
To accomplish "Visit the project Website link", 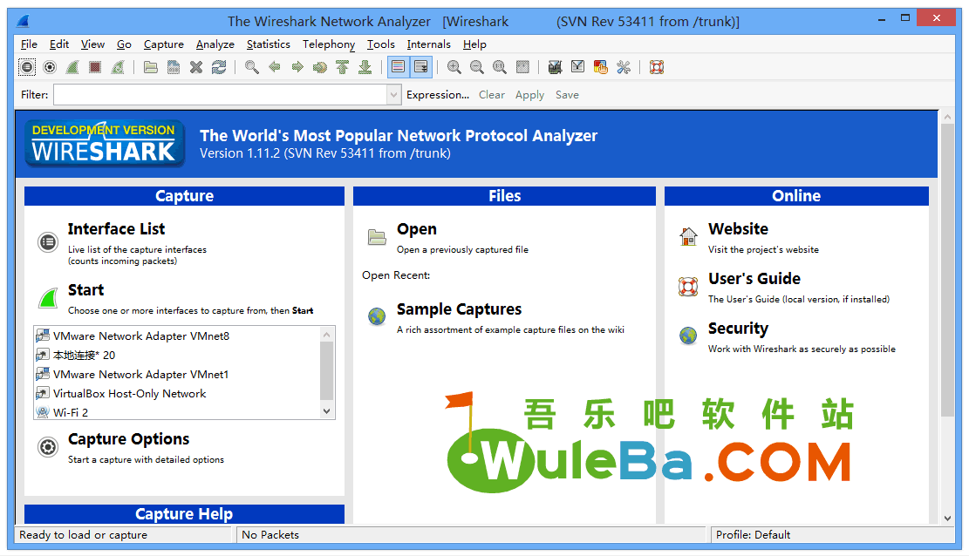I will pos(738,229).
